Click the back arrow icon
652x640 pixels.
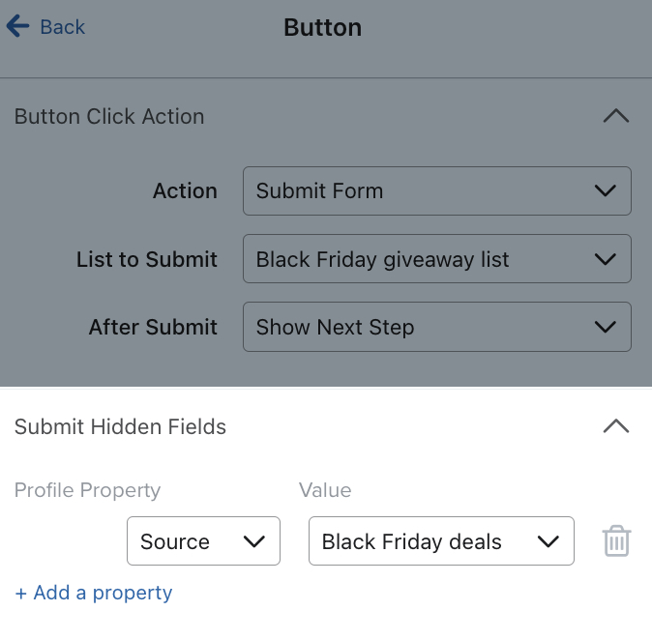(17, 26)
